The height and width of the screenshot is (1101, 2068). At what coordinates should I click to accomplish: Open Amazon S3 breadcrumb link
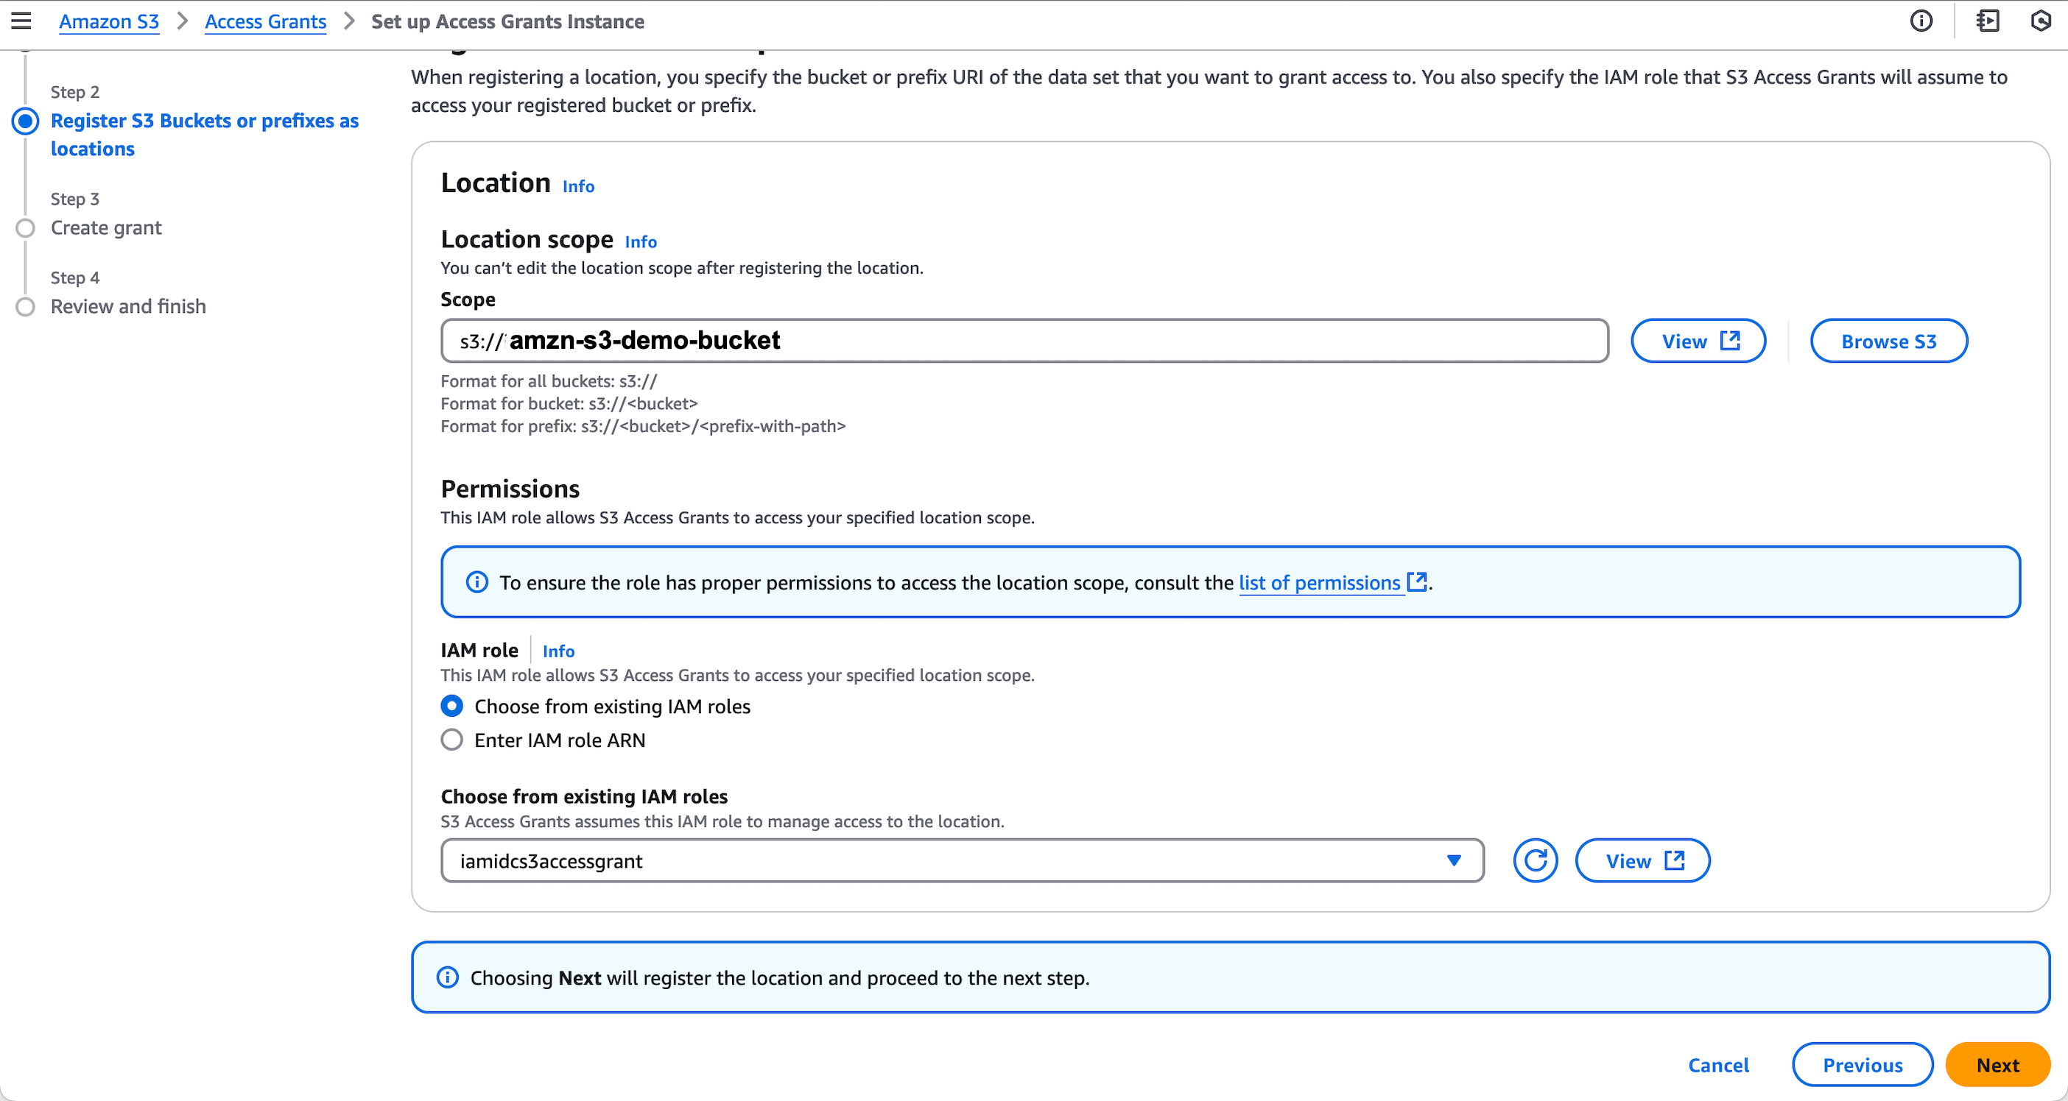click(x=108, y=21)
